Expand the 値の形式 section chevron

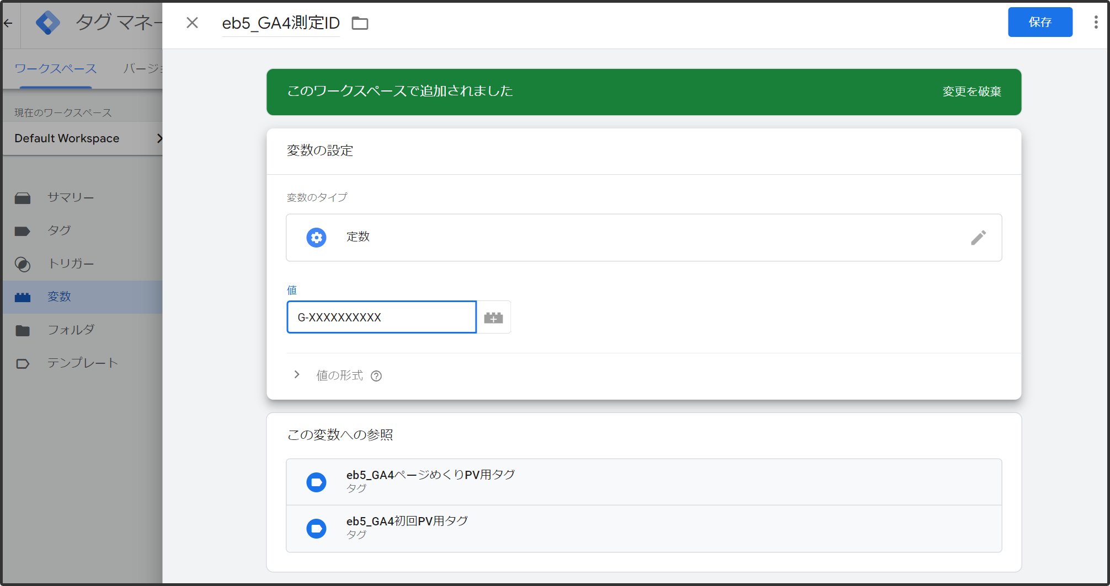(x=297, y=375)
